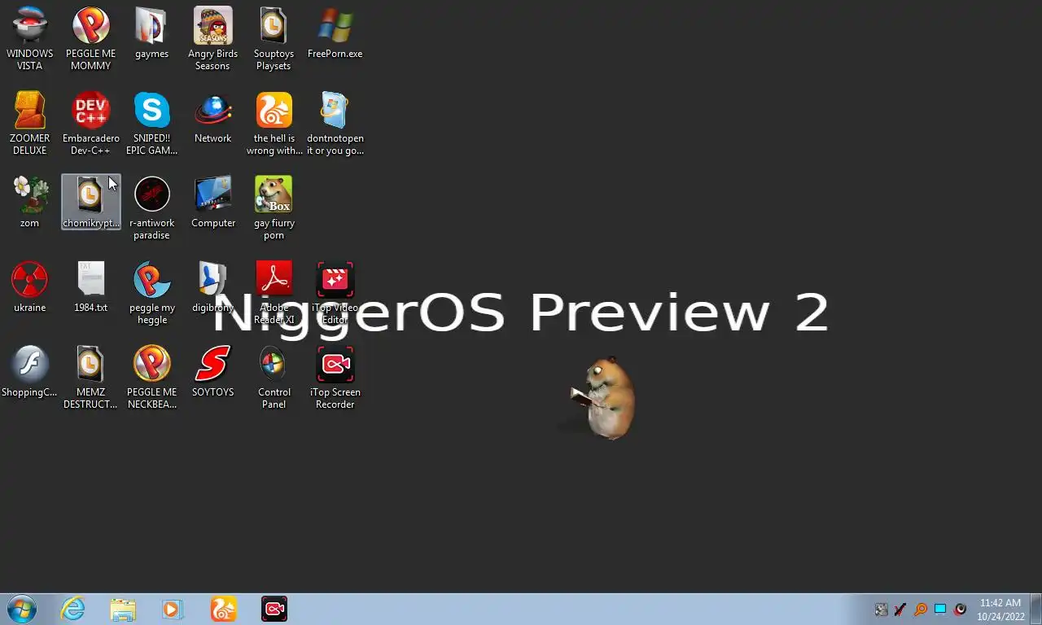Open Control Panel desktop icon
1042x625 pixels.
[x=274, y=377]
